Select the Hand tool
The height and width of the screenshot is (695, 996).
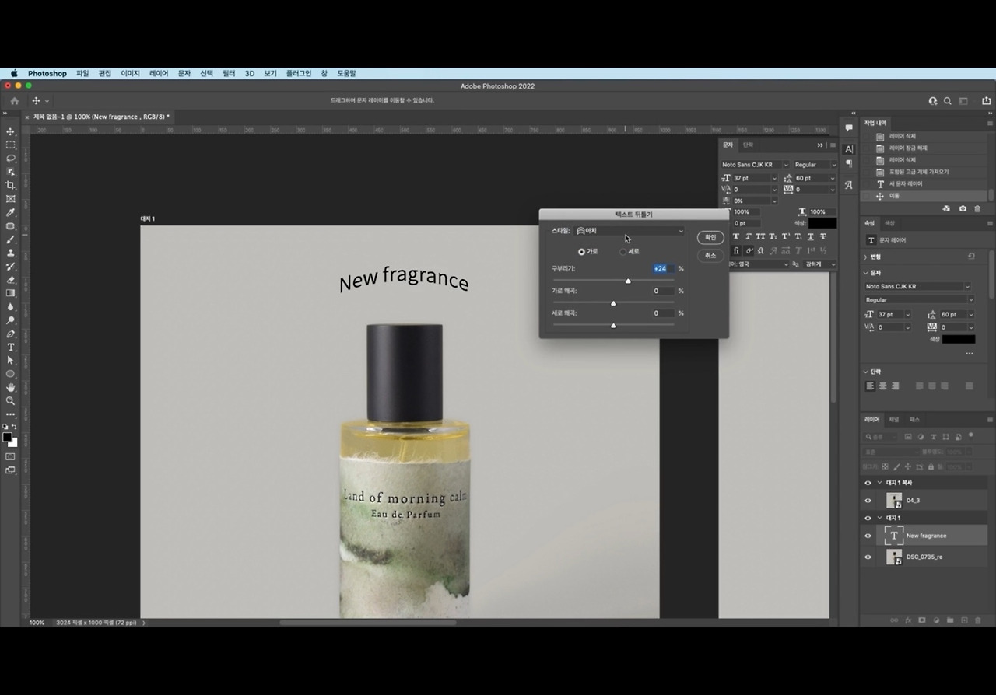(x=11, y=387)
